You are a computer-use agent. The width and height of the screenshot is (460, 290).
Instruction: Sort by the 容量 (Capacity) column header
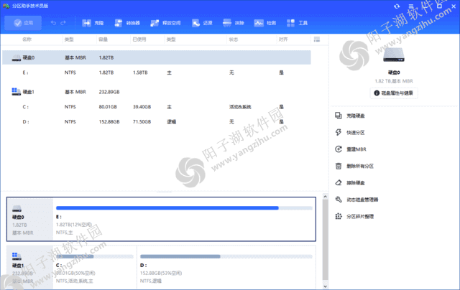(103, 39)
